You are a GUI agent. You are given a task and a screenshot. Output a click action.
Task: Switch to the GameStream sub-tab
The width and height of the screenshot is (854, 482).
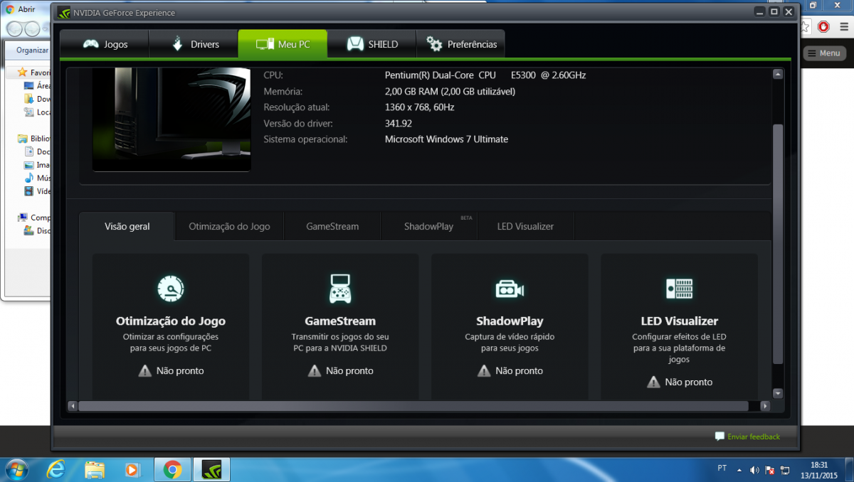pyautogui.click(x=332, y=226)
